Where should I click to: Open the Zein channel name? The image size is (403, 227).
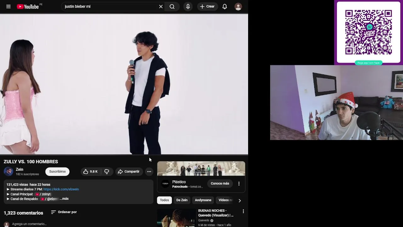pyautogui.click(x=20, y=169)
